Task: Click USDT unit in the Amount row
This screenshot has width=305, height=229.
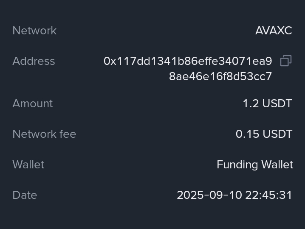Action: click(277, 103)
